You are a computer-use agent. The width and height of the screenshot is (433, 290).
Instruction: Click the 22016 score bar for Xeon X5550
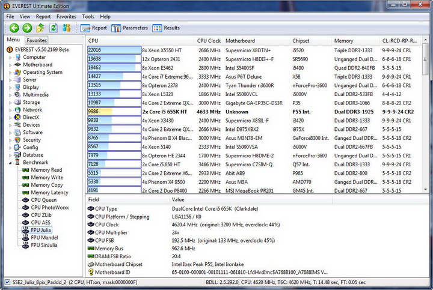point(114,50)
